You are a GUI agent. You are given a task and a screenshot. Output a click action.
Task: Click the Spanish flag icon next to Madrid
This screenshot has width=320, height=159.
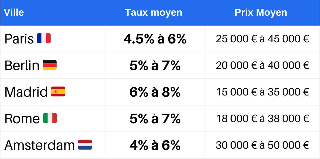coord(58,92)
